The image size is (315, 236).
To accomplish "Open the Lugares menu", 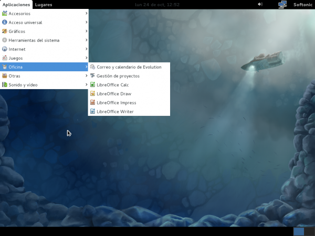I will click(44, 5).
